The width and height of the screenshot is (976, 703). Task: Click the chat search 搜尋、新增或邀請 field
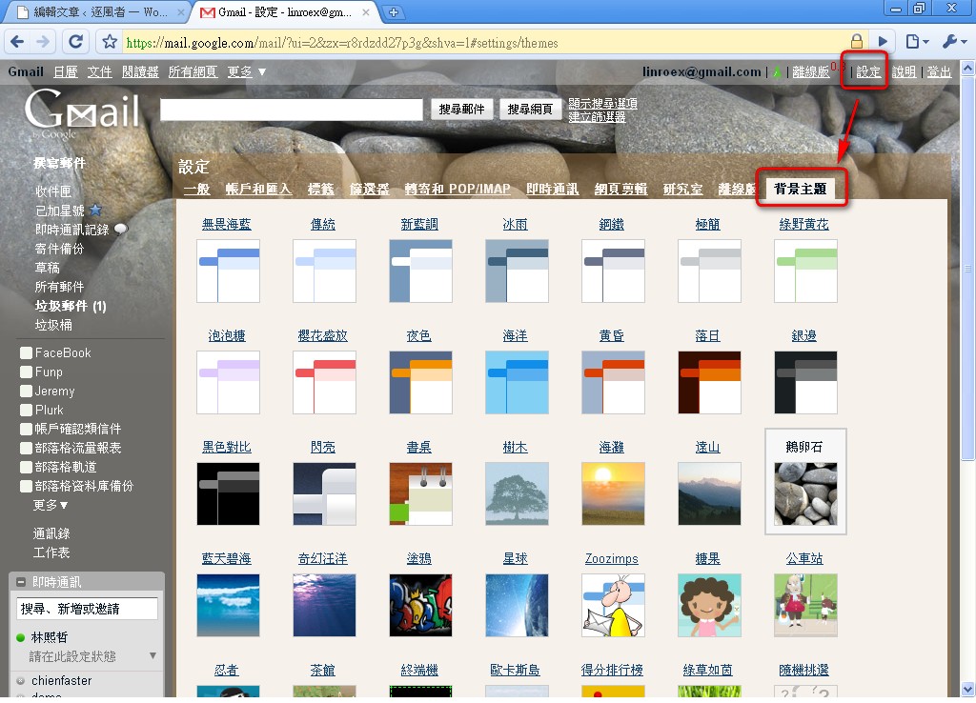(x=87, y=609)
